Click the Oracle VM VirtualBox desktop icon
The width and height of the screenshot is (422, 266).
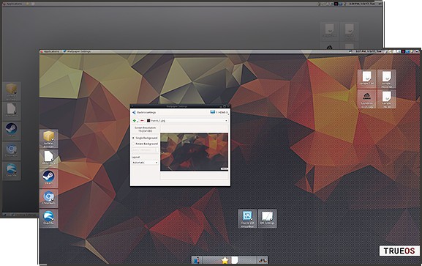pos(247,218)
